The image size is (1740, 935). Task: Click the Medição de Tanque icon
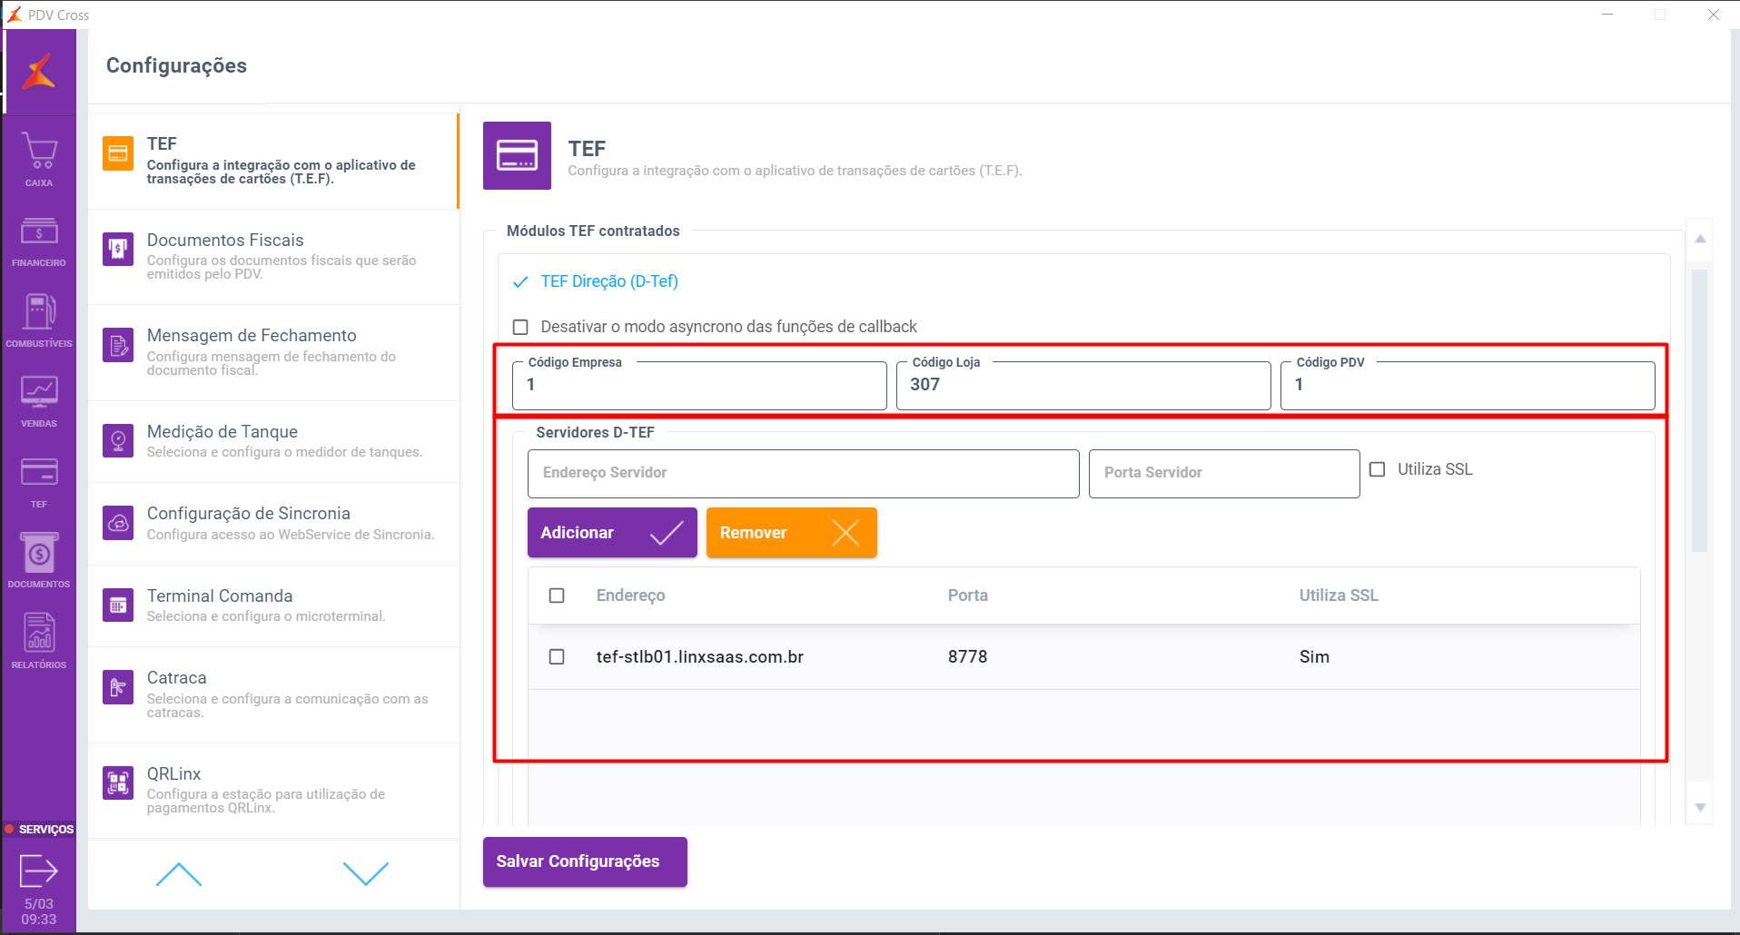[118, 440]
